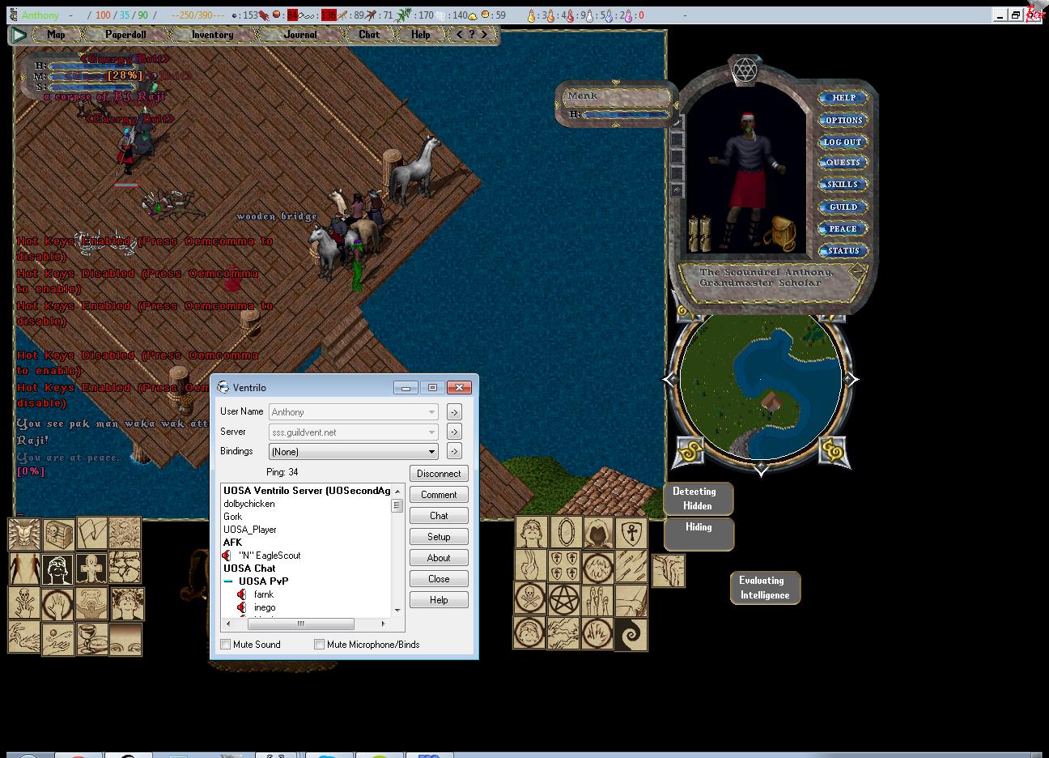Open the backpack on the paperdoll
1049x758 pixels.
779,233
